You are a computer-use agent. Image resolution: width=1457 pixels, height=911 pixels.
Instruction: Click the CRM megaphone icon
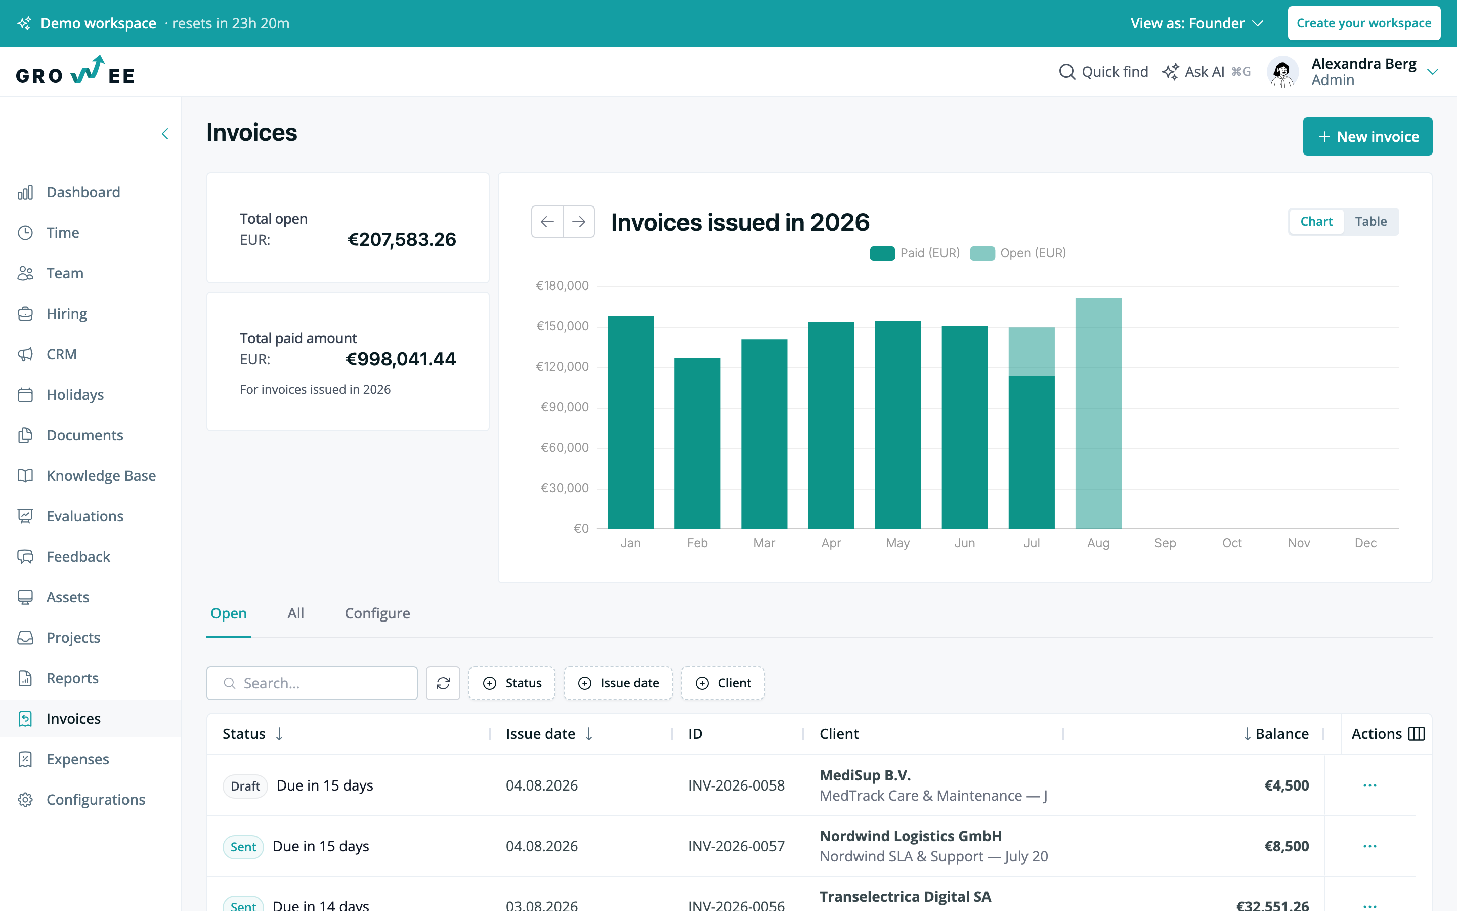pyautogui.click(x=25, y=354)
